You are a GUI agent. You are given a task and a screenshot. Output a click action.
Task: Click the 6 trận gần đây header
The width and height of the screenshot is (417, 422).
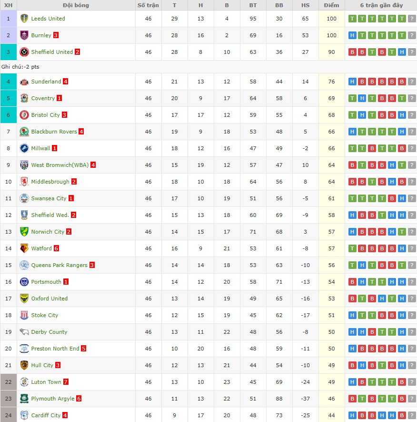pyautogui.click(x=381, y=5)
